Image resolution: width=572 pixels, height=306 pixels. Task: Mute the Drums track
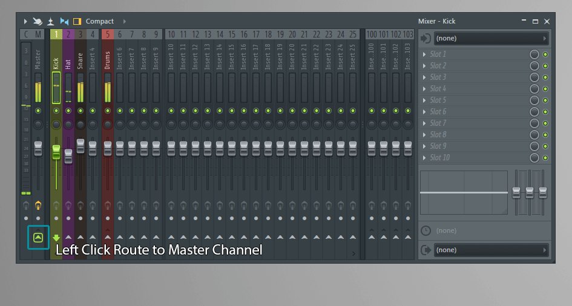coord(108,111)
